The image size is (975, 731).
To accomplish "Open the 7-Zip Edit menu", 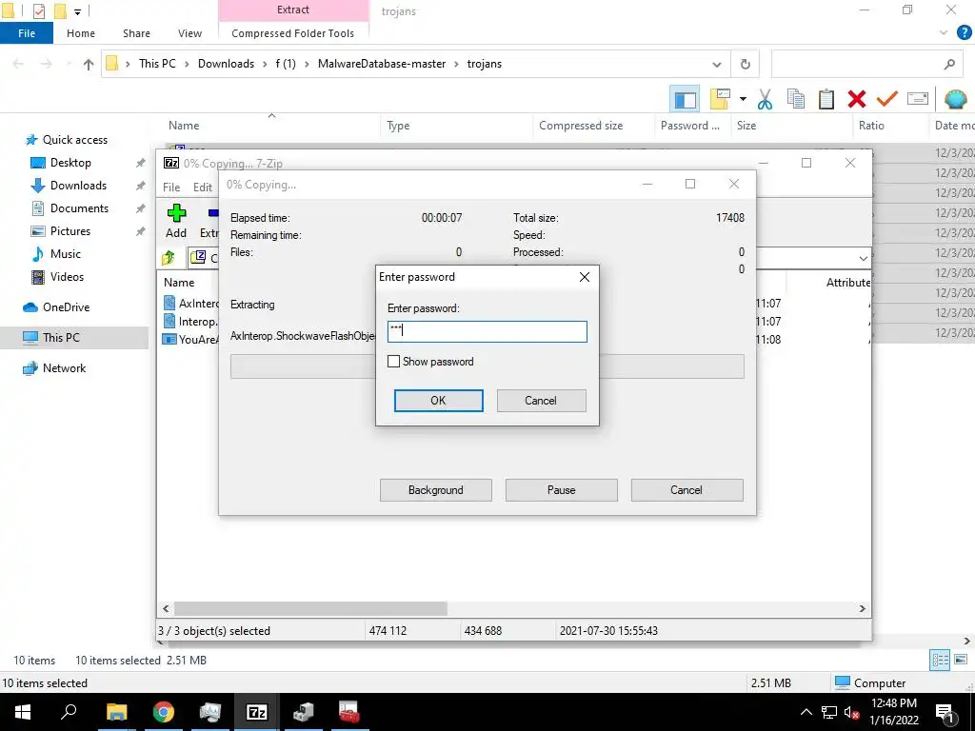I will coord(203,188).
